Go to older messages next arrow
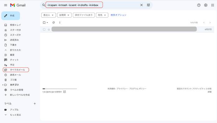The width and height of the screenshot is (217, 123). click(210, 23)
